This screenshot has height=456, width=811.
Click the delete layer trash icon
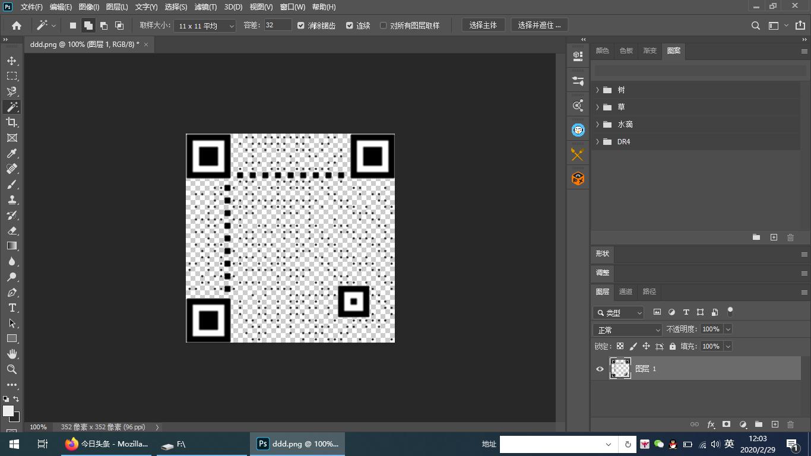(790, 425)
